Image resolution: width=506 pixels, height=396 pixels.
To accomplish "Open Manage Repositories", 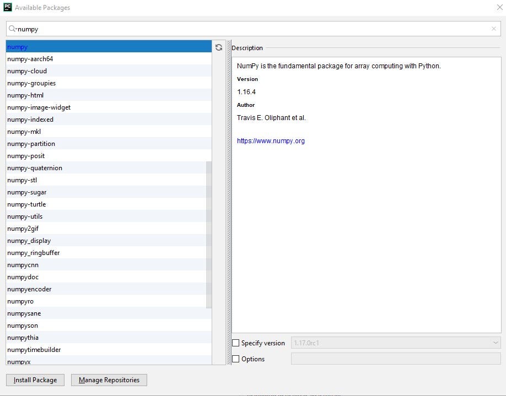I will pyautogui.click(x=109, y=379).
